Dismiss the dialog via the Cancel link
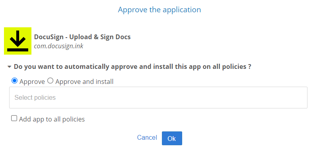Viewport: 321px width, 150px height. pos(147,138)
